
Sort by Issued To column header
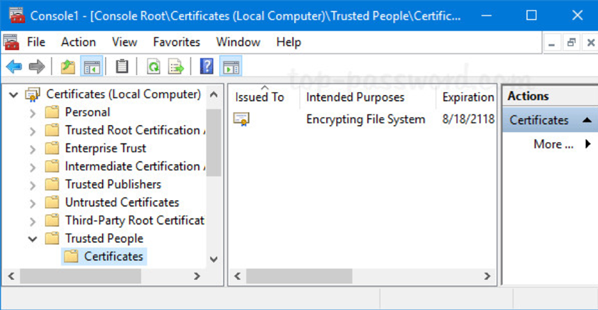pos(260,97)
